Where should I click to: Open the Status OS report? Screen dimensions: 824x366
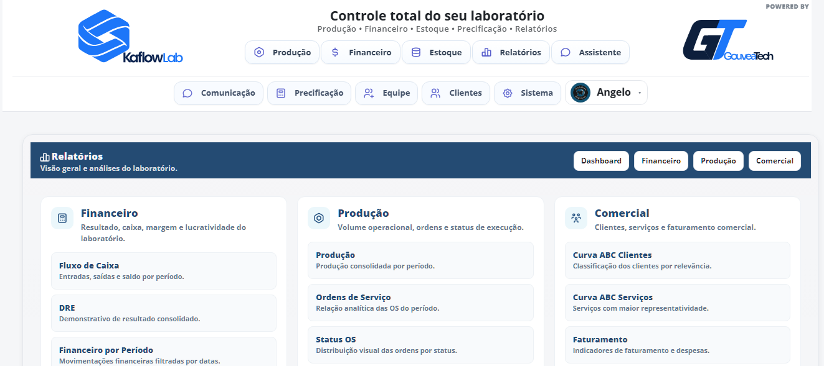point(420,345)
